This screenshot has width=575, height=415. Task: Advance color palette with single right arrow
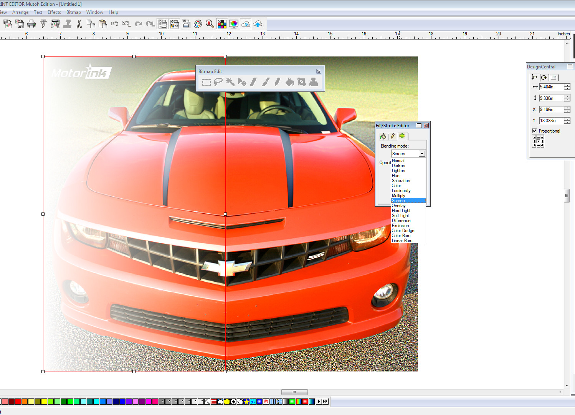coord(319,402)
